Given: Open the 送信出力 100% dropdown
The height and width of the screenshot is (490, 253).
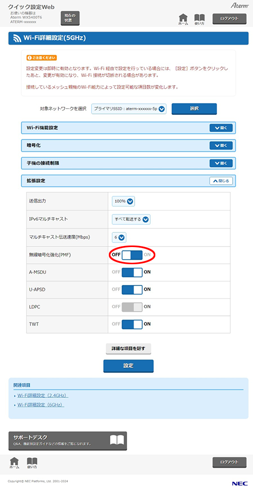Looking at the screenshot, I should (x=123, y=201).
